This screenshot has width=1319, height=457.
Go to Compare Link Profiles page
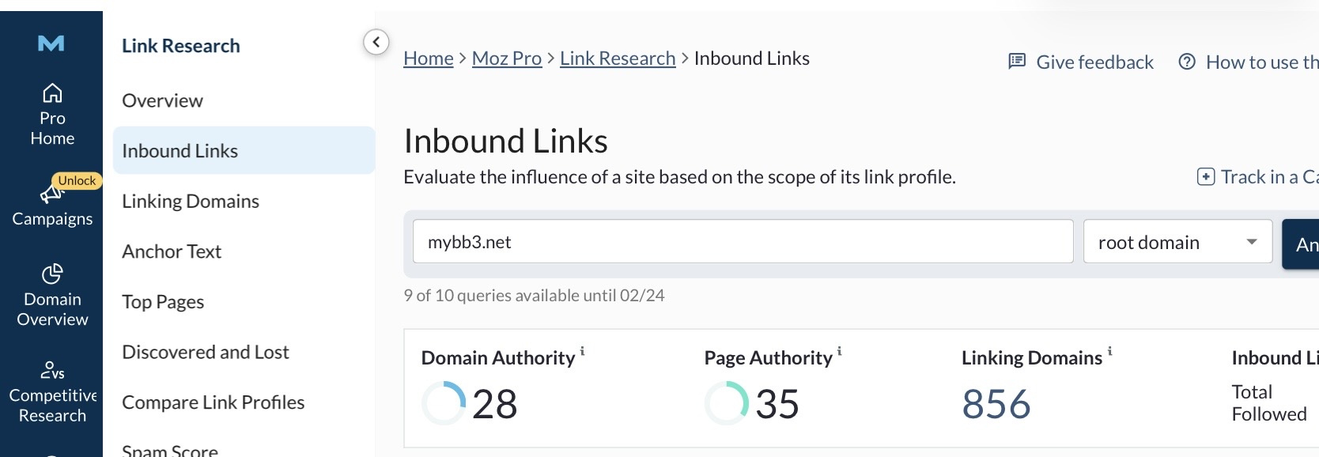tap(213, 402)
